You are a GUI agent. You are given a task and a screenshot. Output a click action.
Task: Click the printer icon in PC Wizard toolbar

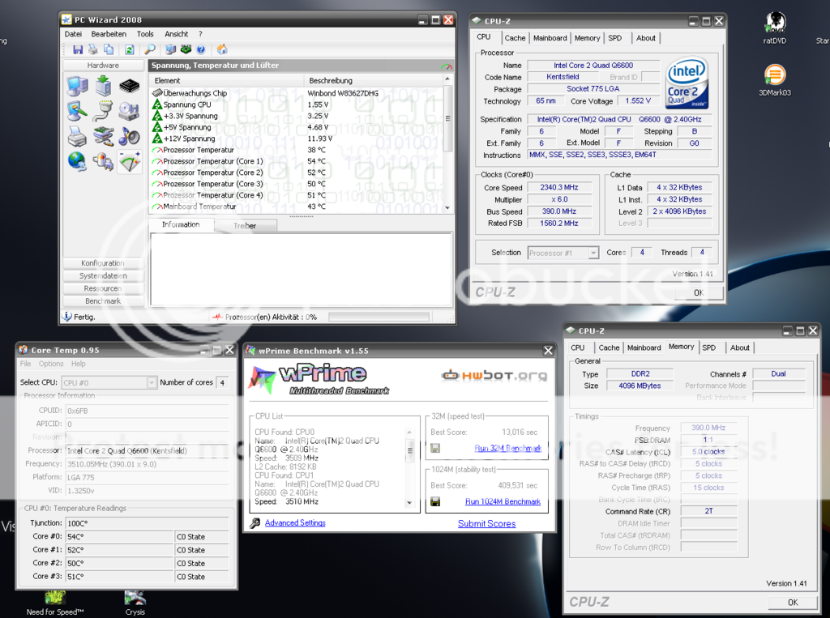click(93, 49)
